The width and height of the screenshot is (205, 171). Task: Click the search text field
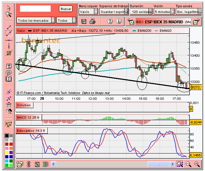pos(35,9)
